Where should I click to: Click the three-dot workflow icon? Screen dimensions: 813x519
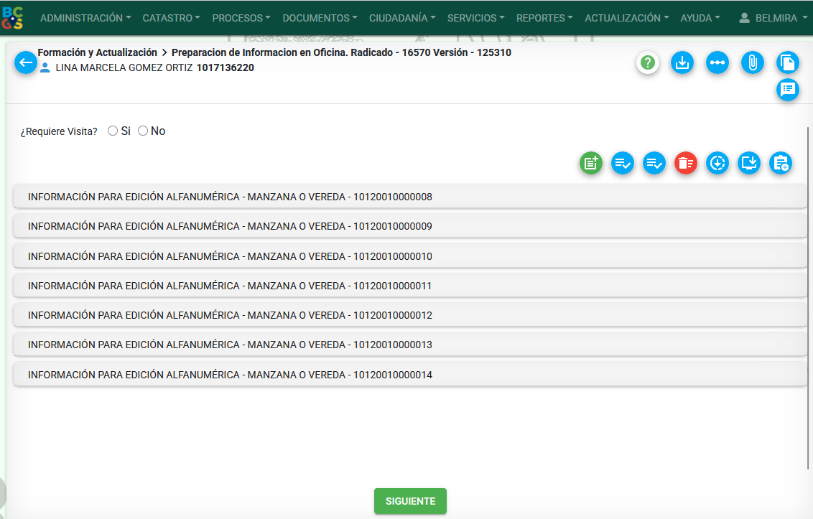(717, 63)
